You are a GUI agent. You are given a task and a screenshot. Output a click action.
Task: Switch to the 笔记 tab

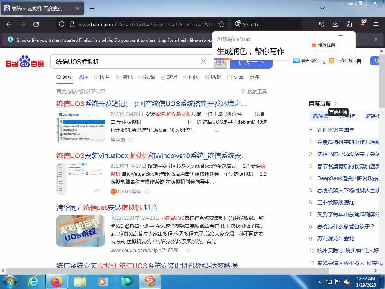[x=169, y=77]
